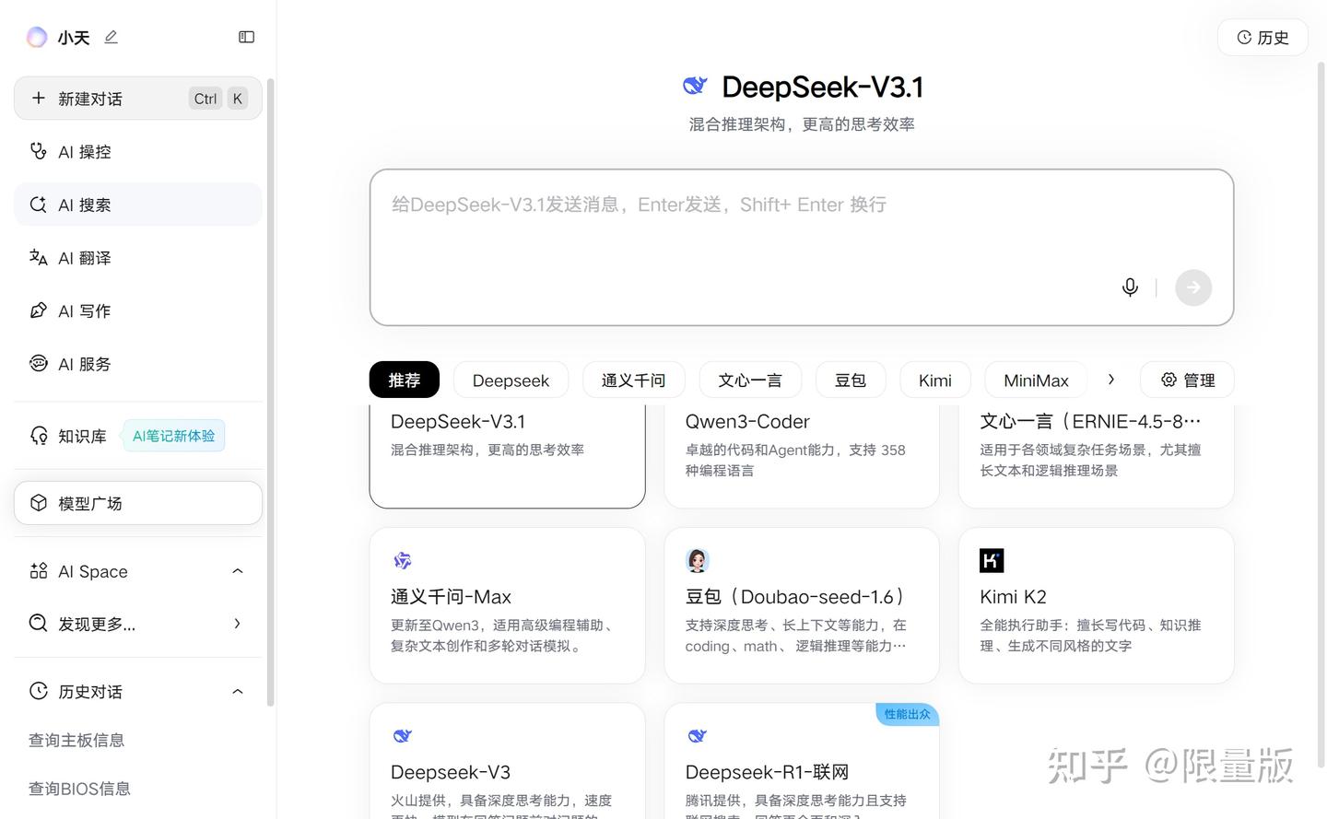The height and width of the screenshot is (819, 1327).
Task: Click the AI 搜索 magnifier icon
Action: click(x=38, y=205)
